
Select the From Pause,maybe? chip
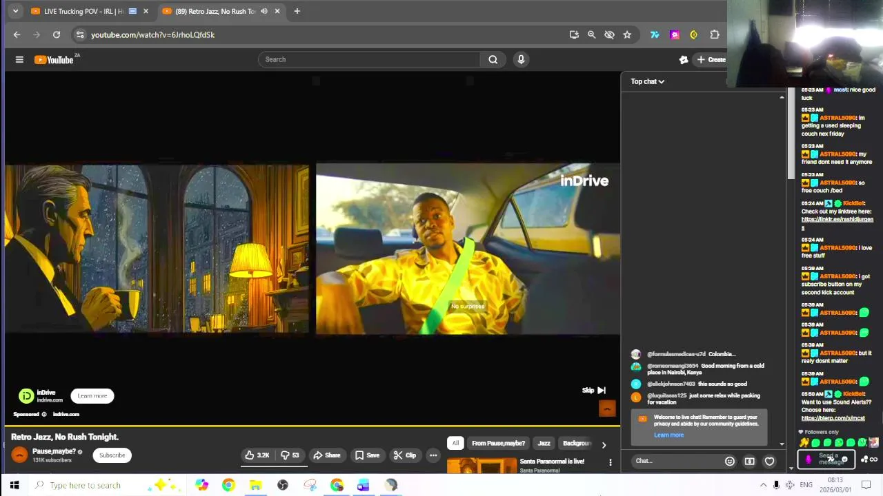click(x=498, y=443)
